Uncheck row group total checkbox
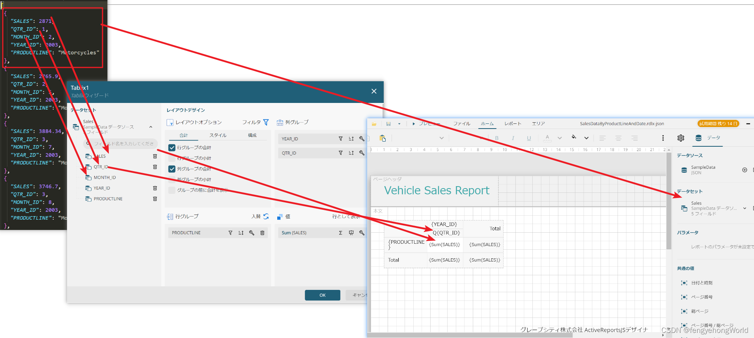The height and width of the screenshot is (338, 754). pos(172,148)
